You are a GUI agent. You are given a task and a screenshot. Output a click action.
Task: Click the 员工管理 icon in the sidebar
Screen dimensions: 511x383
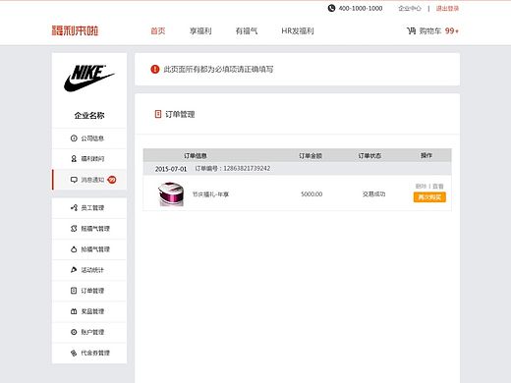(74, 207)
